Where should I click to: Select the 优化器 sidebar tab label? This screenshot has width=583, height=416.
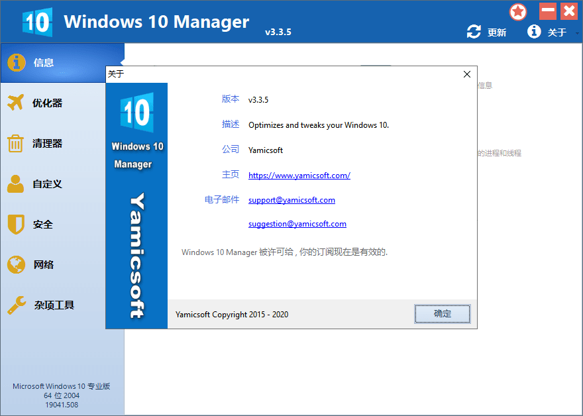click(47, 103)
